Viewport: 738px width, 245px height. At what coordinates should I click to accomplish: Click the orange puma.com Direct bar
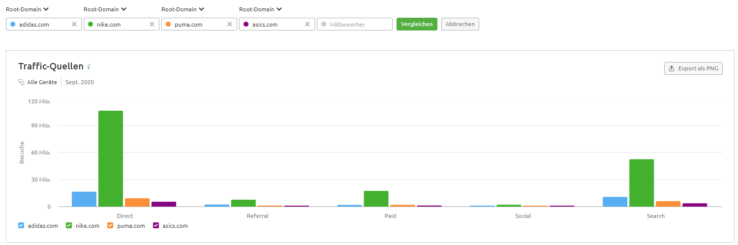pyautogui.click(x=137, y=202)
